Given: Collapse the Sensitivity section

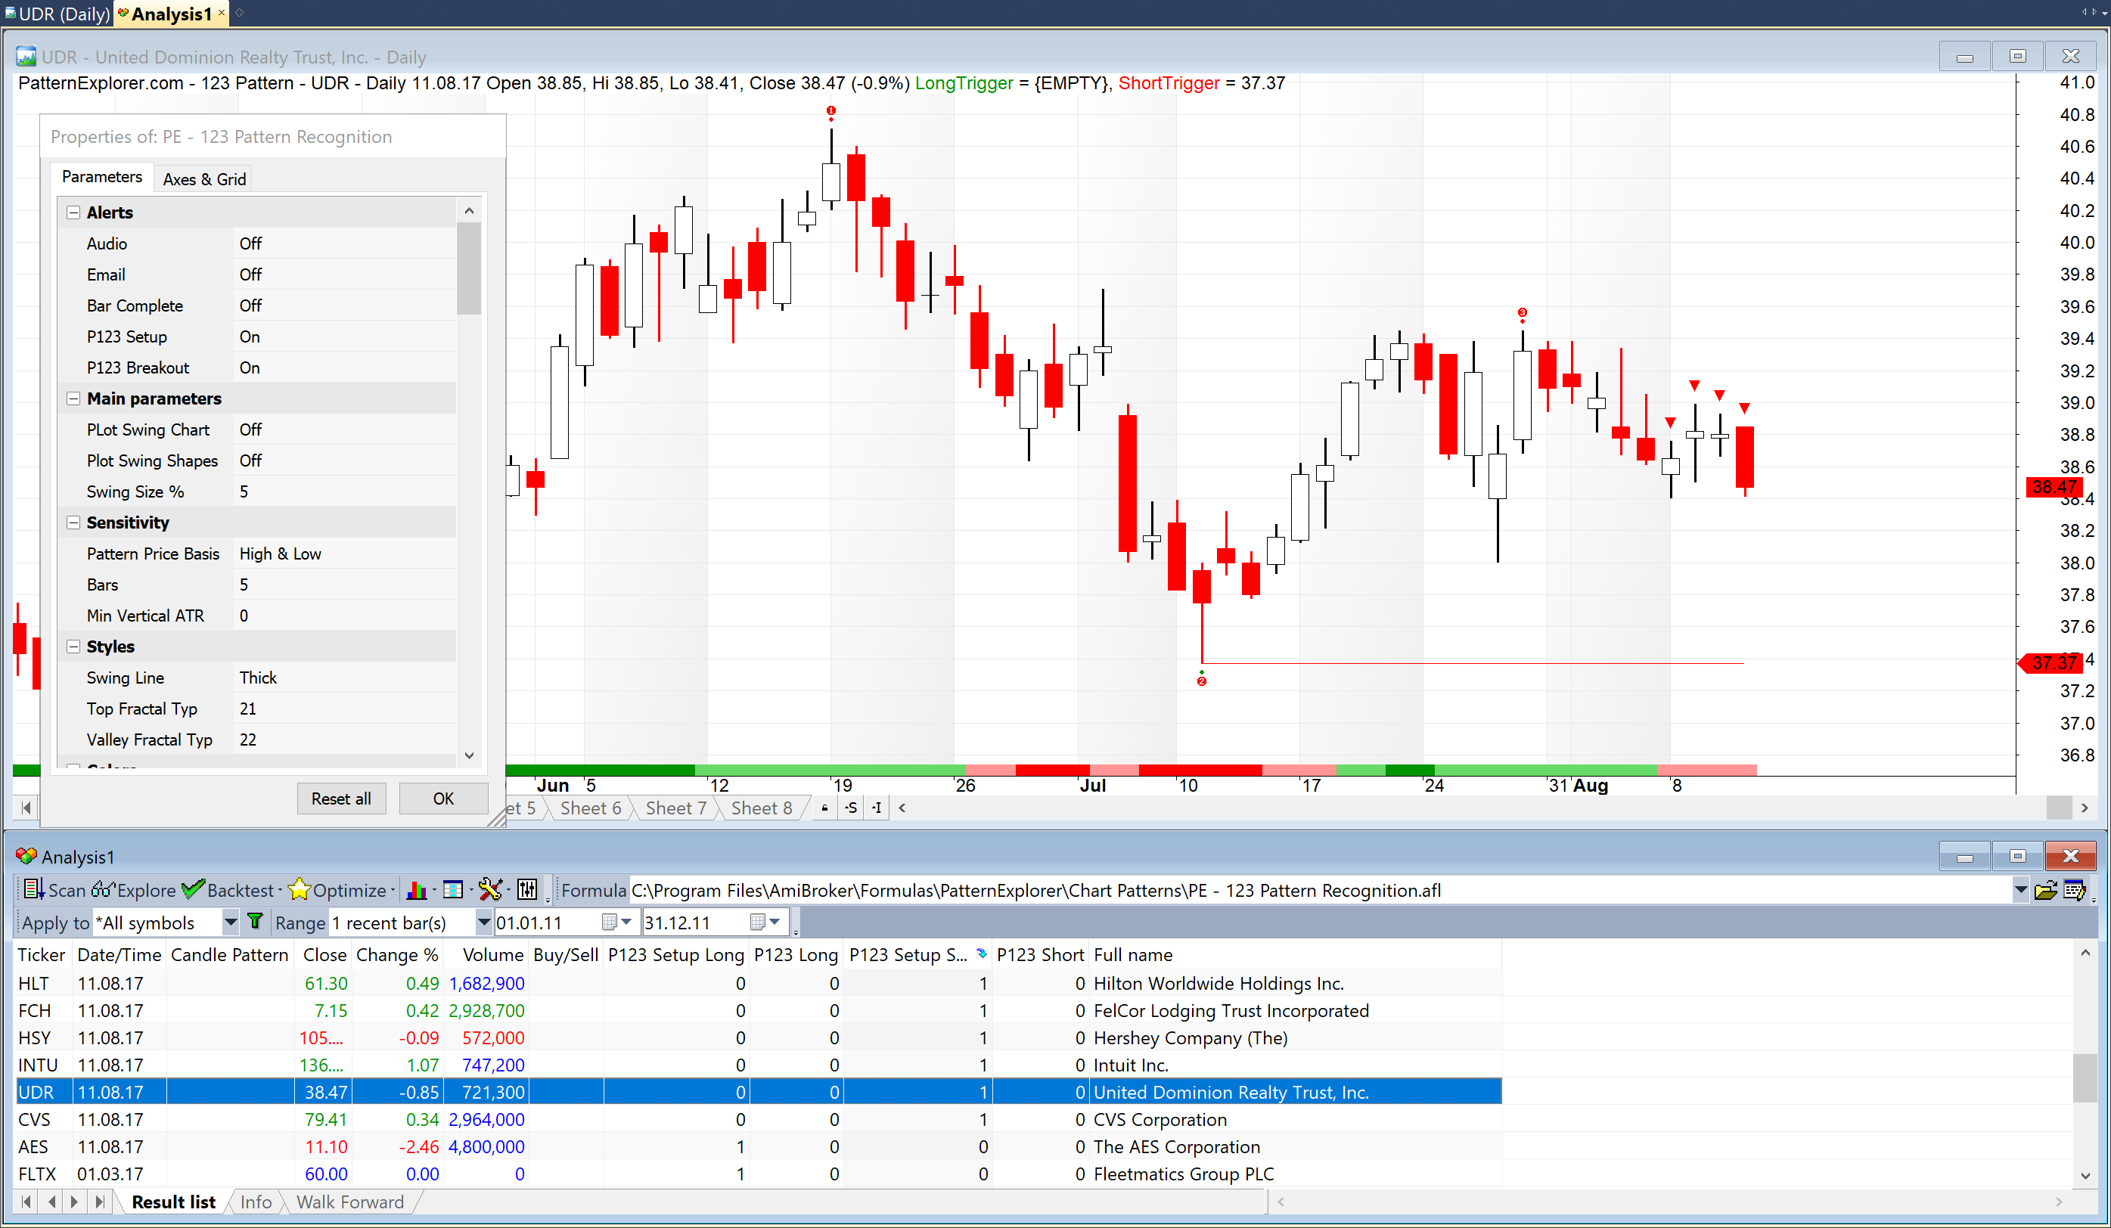Looking at the screenshot, I should 73,522.
